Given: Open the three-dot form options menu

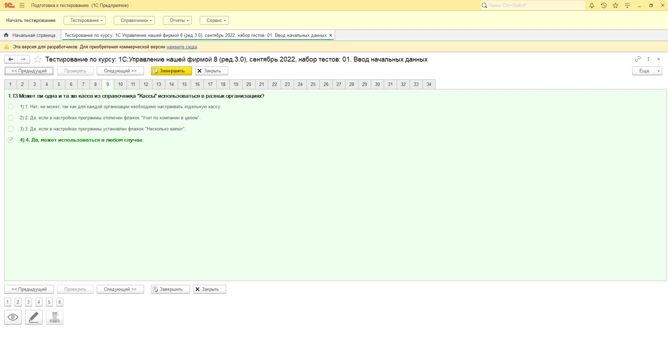Looking at the screenshot, I should [x=648, y=59].
